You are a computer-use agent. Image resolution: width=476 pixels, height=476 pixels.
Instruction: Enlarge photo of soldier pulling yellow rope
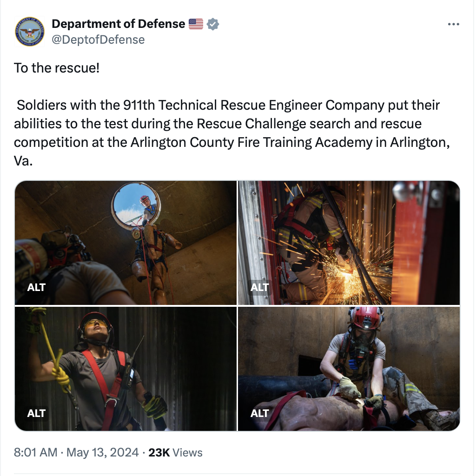tap(126, 369)
